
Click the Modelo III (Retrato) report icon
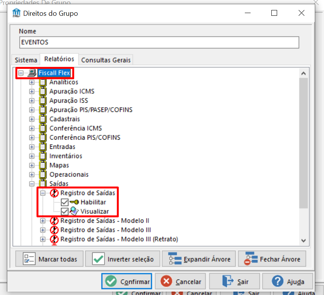click(x=54, y=239)
